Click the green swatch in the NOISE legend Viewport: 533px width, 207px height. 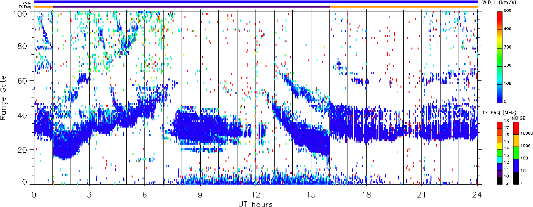(515, 153)
